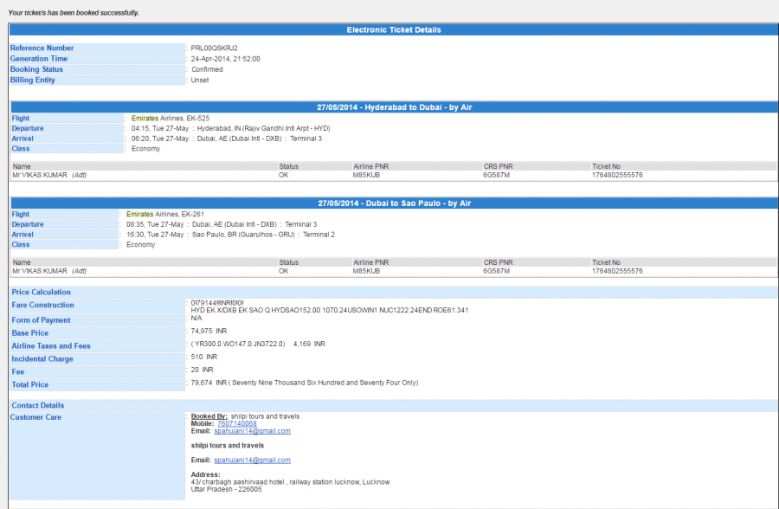Viewport: 779px width, 509px height.
Task: Click the Incidental Charge label
Action: pyautogui.click(x=42, y=358)
